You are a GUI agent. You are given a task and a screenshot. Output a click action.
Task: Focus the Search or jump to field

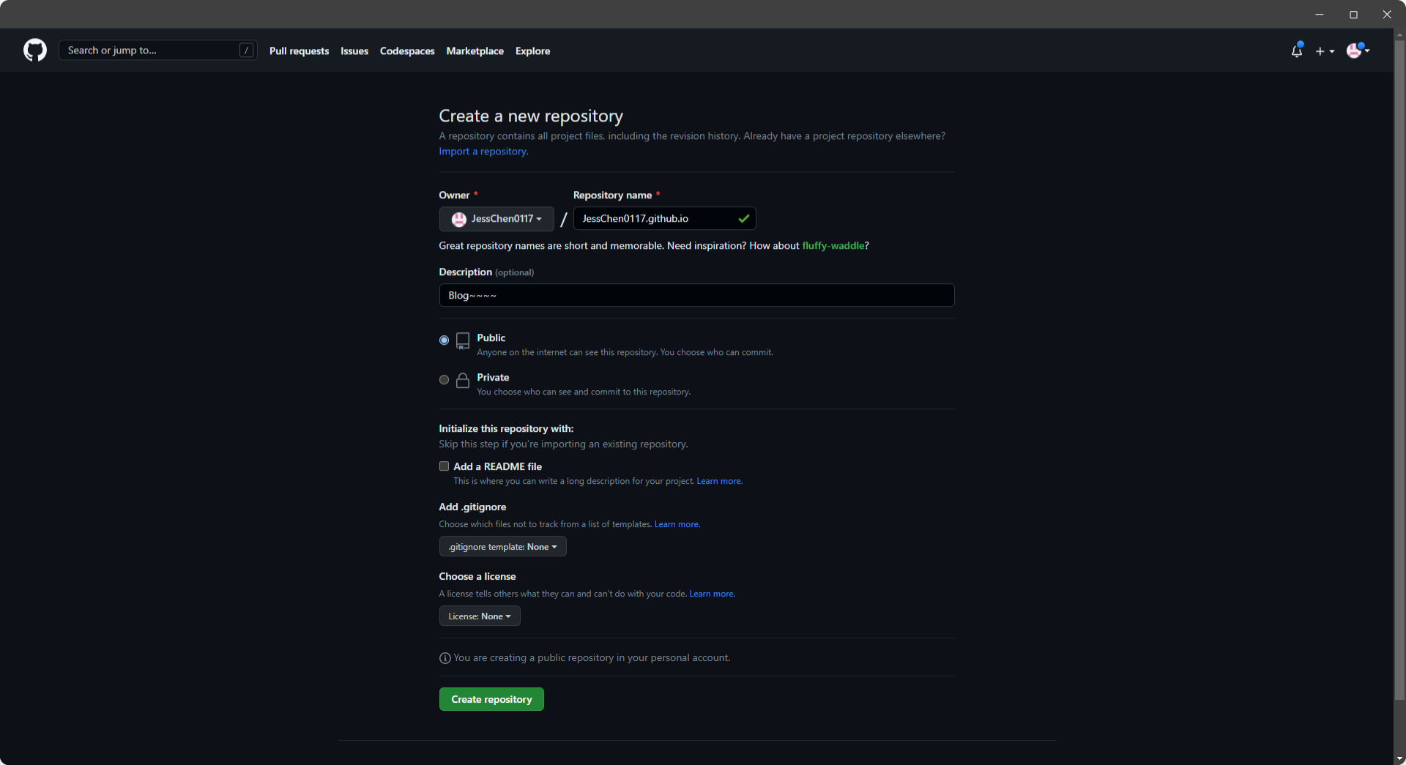pos(157,50)
